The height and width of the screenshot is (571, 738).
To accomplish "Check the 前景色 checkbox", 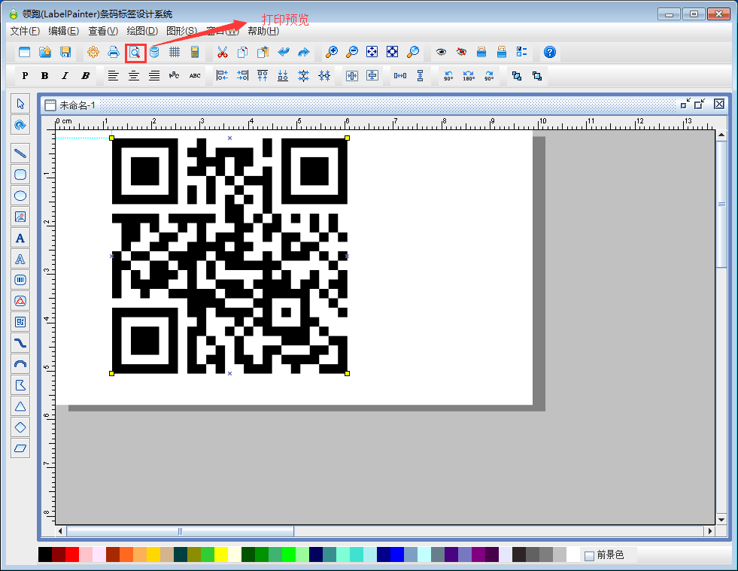I will coord(589,556).
